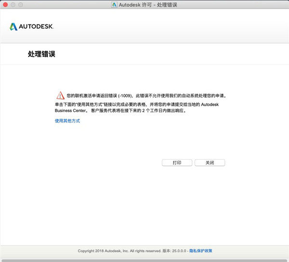Screen dimensions: 289x262
Task: Click the small Autodesk icon in title bar
Action: [114, 4]
